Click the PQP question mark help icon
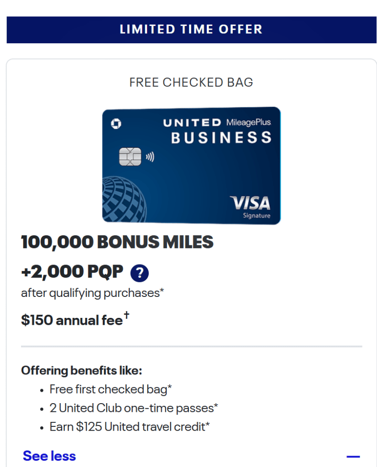 pyautogui.click(x=139, y=273)
